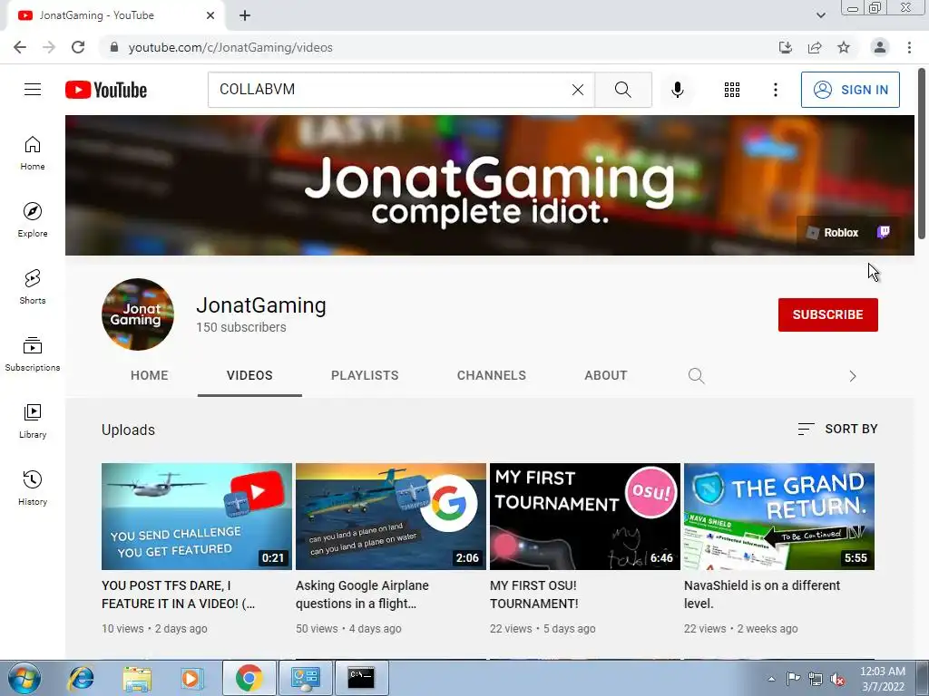
Task: Open 'MY FIRST OSU! TOURNAMENT!' title link
Action: click(533, 594)
